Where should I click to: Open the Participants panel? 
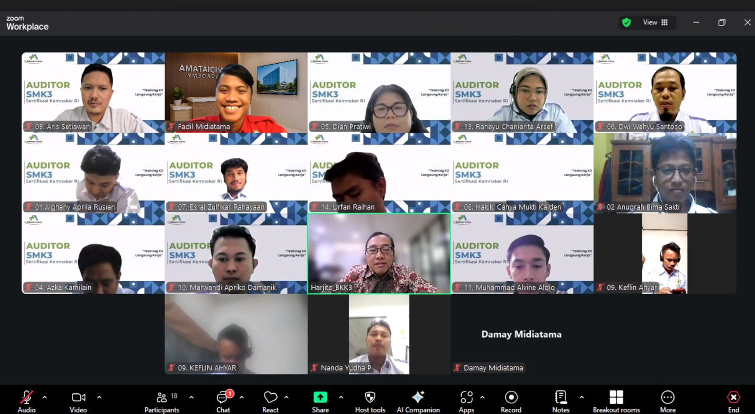tap(162, 401)
